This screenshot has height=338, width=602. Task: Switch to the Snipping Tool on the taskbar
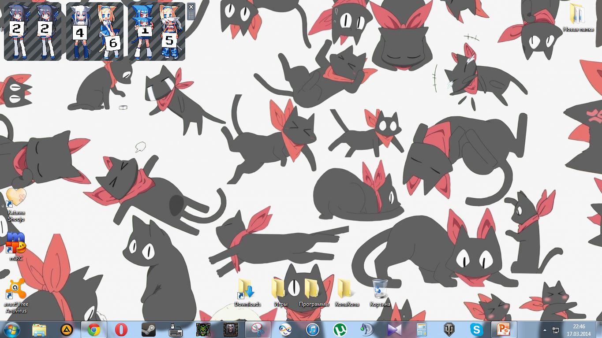coord(258,330)
